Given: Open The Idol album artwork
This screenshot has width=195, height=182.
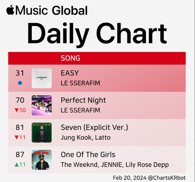Looking at the screenshot, I should point(42,160).
